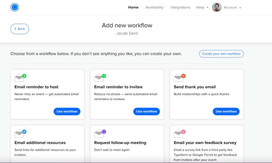Open the Availability page

(154, 7)
